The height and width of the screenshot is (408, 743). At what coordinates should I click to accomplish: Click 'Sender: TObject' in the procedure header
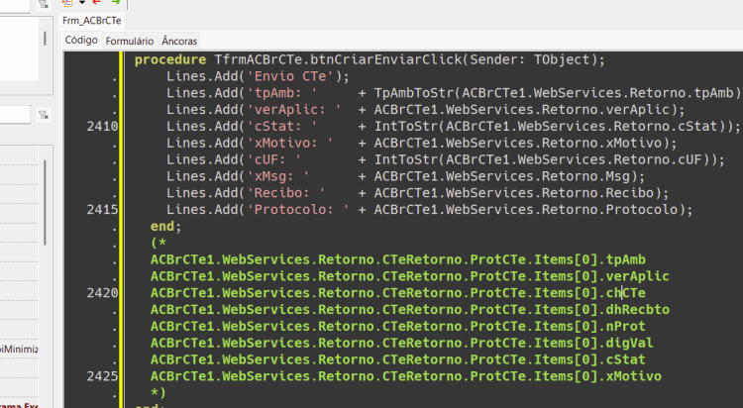529,59
